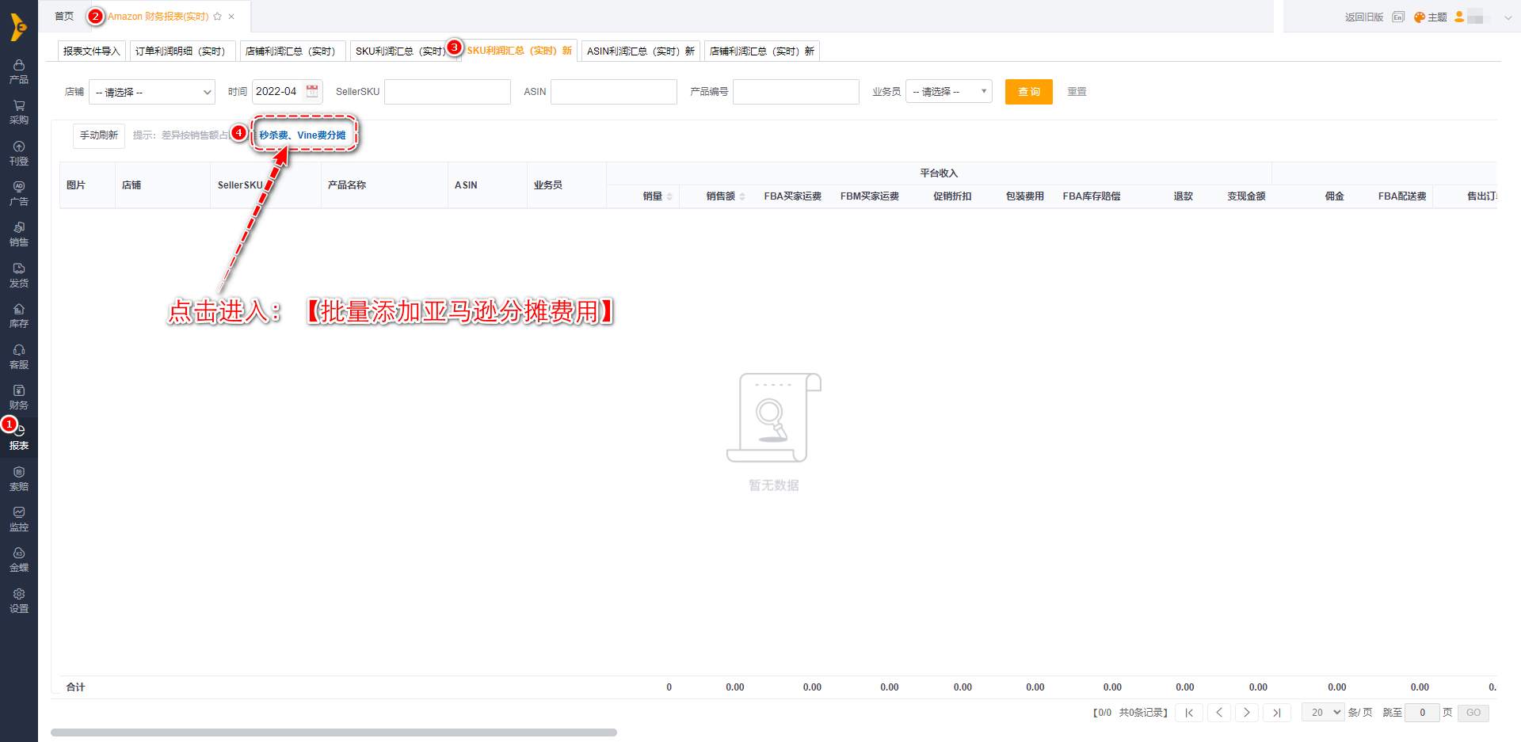Star the Amazon 财务报表 tab as favorite
The image size is (1521, 742).
pos(218,17)
